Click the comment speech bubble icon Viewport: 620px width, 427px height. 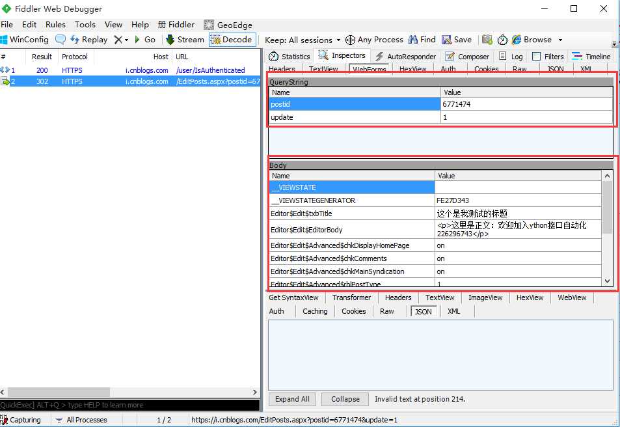coord(60,40)
